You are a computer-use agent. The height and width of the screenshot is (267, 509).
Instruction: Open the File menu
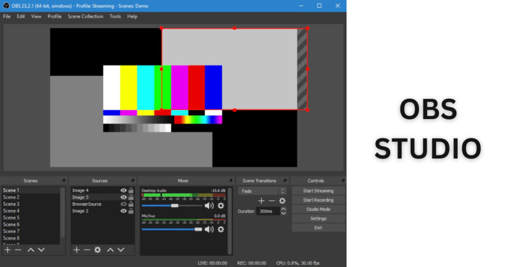coord(7,16)
